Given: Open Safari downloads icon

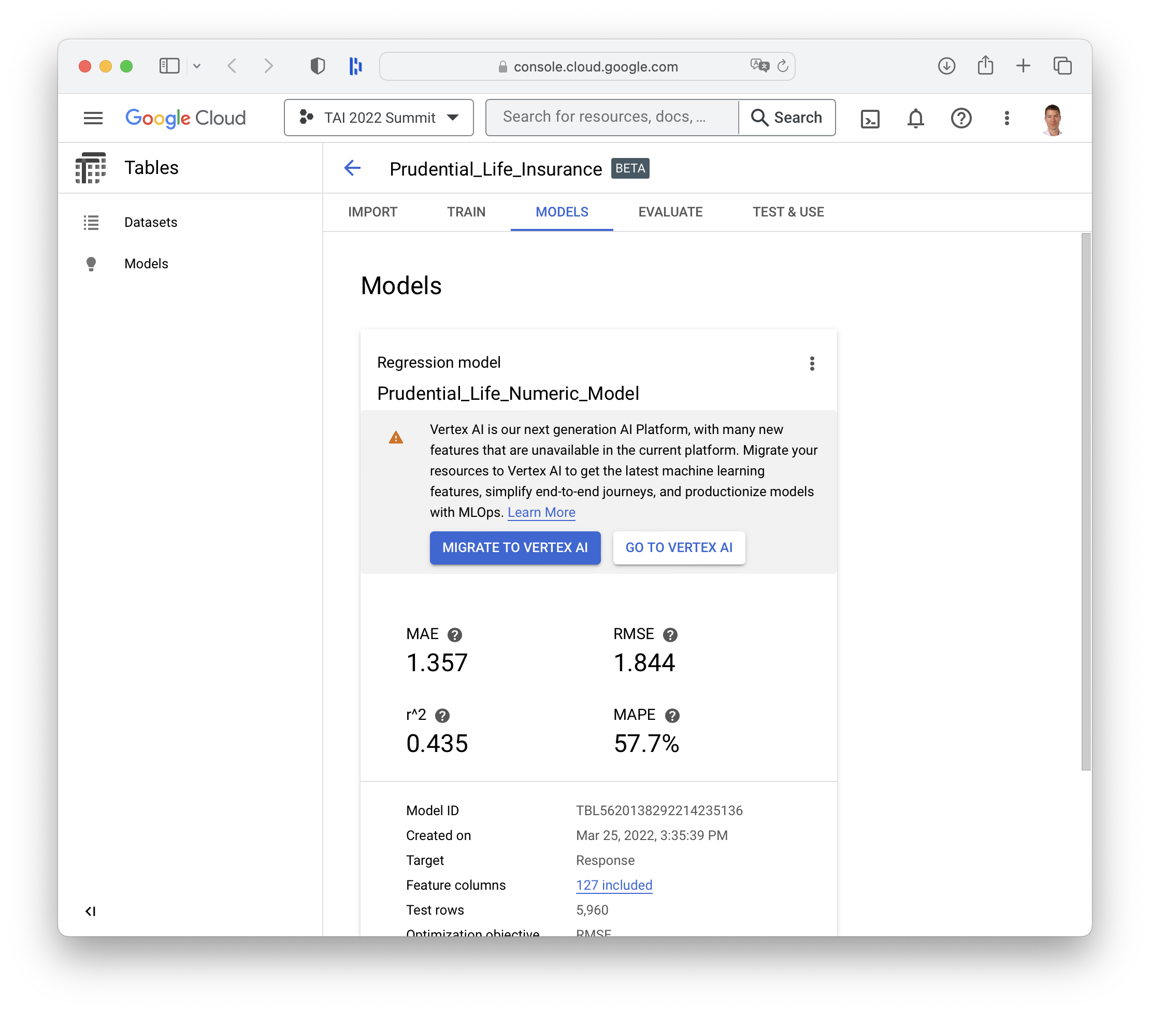Looking at the screenshot, I should tap(946, 66).
